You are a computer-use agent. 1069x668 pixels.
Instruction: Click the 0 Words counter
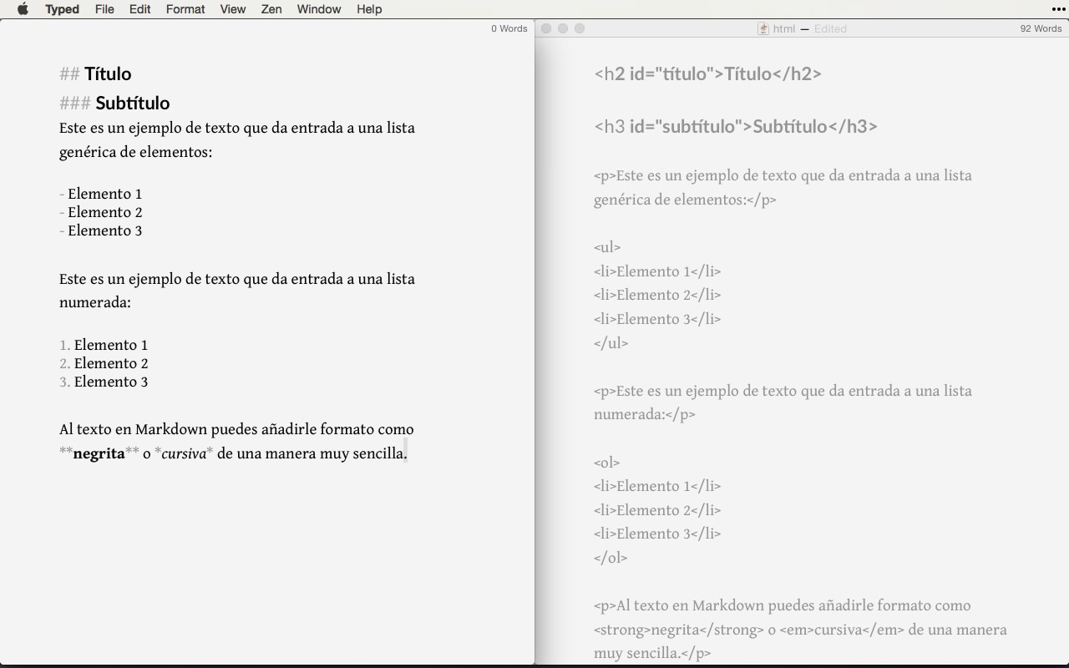click(x=508, y=28)
